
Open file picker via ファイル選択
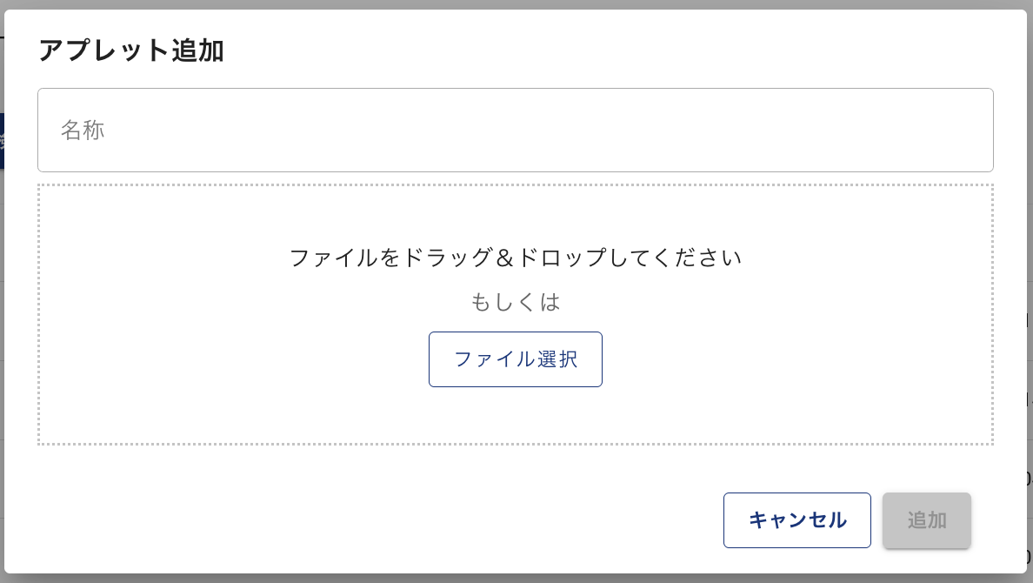click(515, 359)
